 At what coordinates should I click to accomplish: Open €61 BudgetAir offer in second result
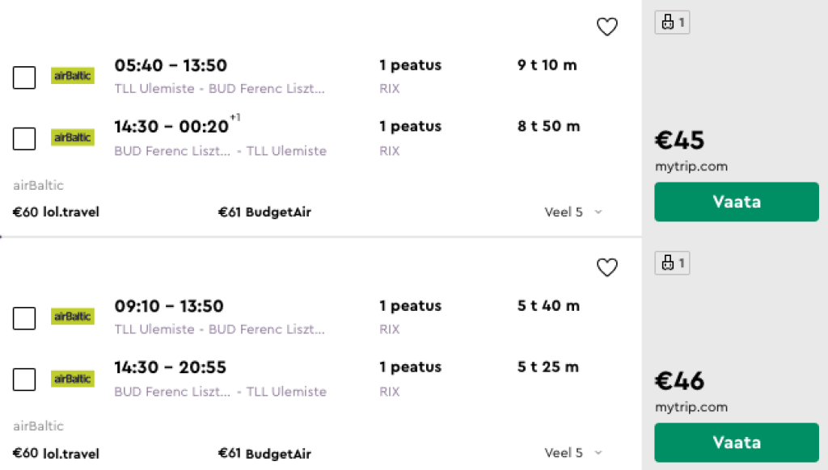coord(264,454)
